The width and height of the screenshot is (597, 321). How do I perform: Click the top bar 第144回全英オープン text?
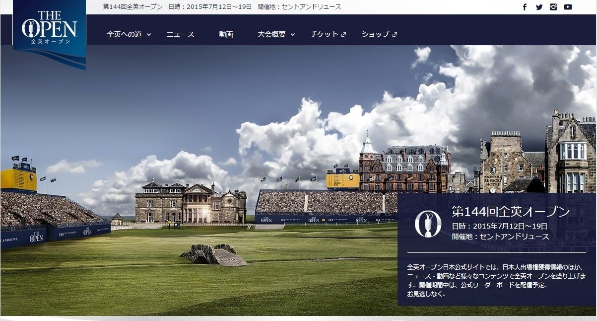tap(133, 7)
